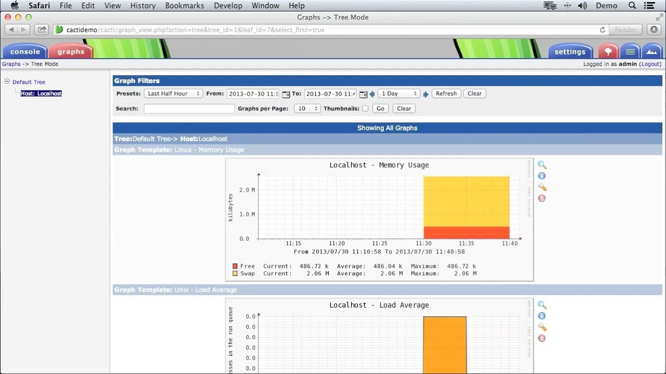Screen dimensions: 666x374
Task: Click the Refresh button in Graph Filters
Action: tap(446, 94)
